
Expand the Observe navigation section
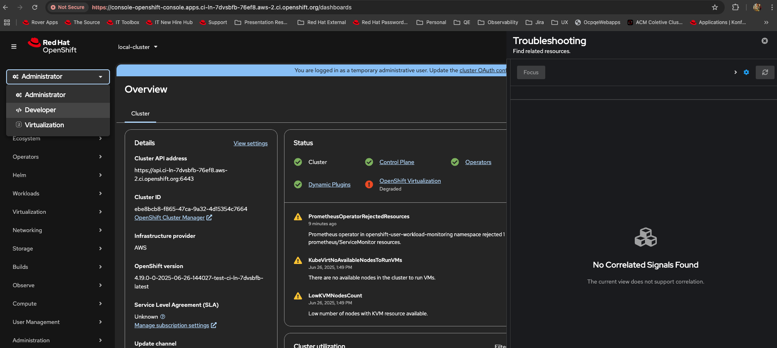(x=57, y=285)
